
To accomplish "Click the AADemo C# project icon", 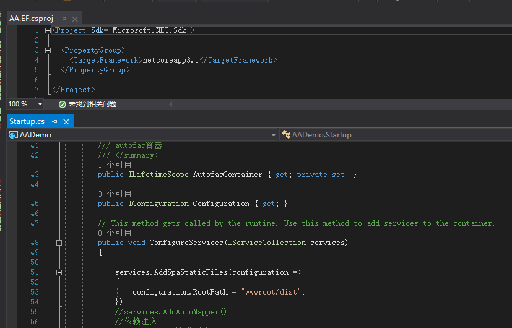I will pos(14,135).
